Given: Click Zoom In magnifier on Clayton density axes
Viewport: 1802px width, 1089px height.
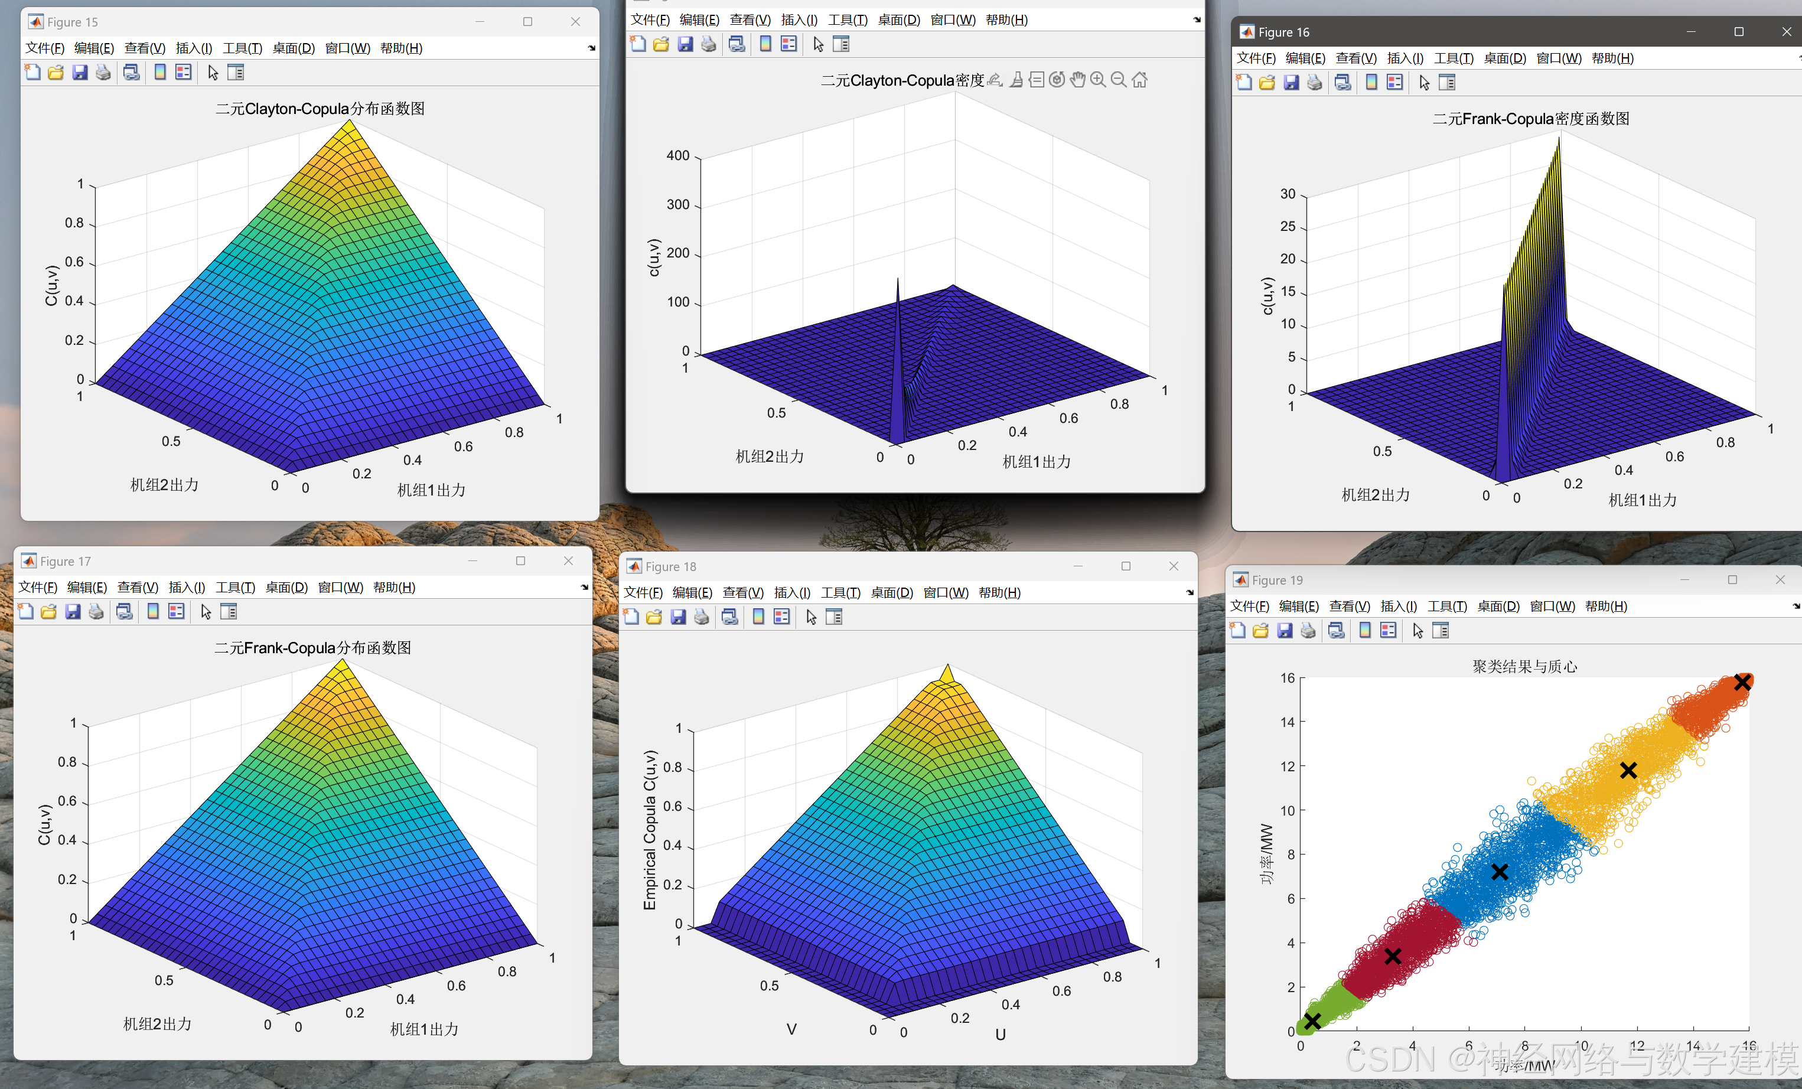Looking at the screenshot, I should click(1098, 80).
